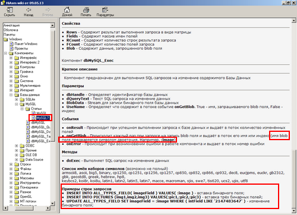Click the folder icon beside Компоненты
Viewport: 297px width, 215px height.
(11, 53)
